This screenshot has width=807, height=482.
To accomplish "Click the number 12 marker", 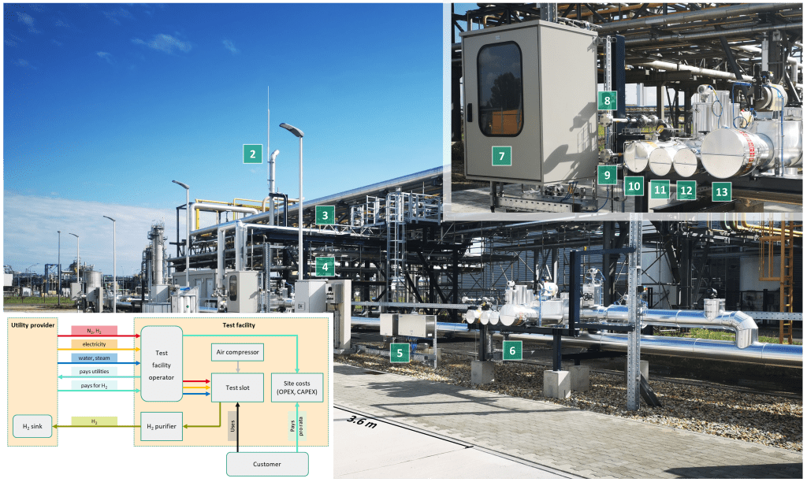I will (x=686, y=189).
